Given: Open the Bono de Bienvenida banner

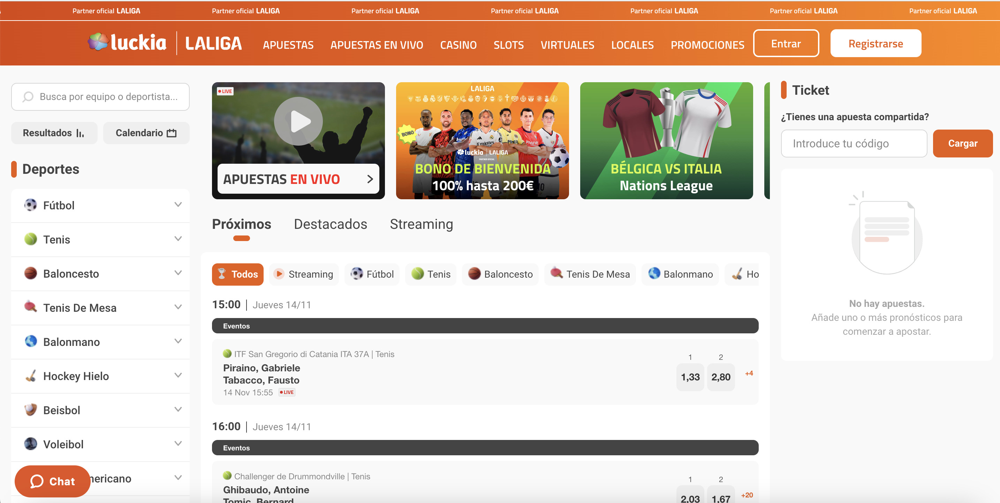Looking at the screenshot, I should 482,140.
